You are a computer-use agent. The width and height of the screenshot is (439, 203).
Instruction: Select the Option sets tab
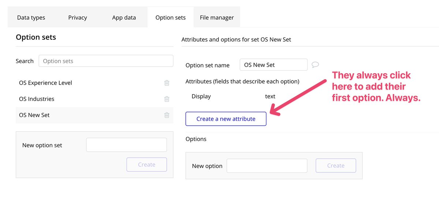point(170,17)
